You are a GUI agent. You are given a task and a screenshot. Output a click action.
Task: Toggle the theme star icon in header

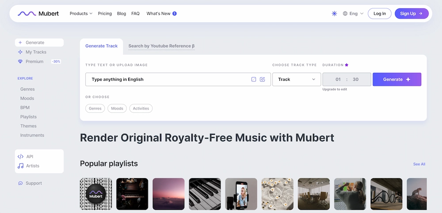tap(334, 14)
